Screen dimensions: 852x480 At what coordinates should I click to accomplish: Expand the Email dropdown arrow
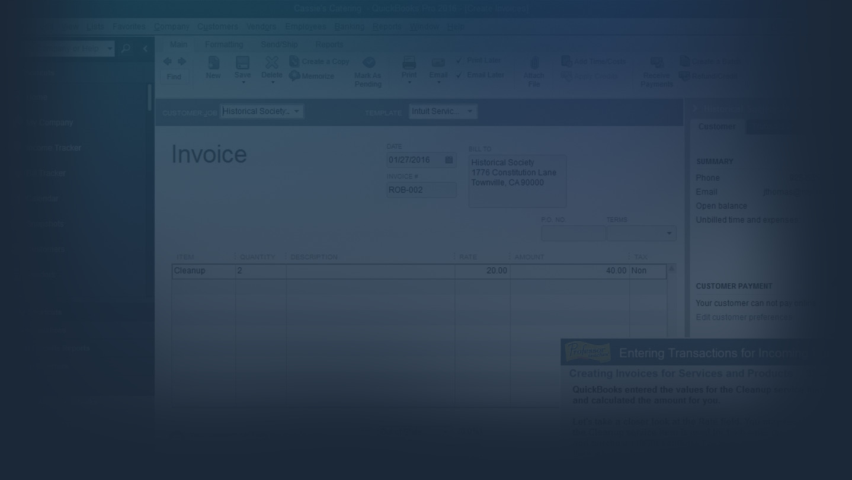(438, 82)
